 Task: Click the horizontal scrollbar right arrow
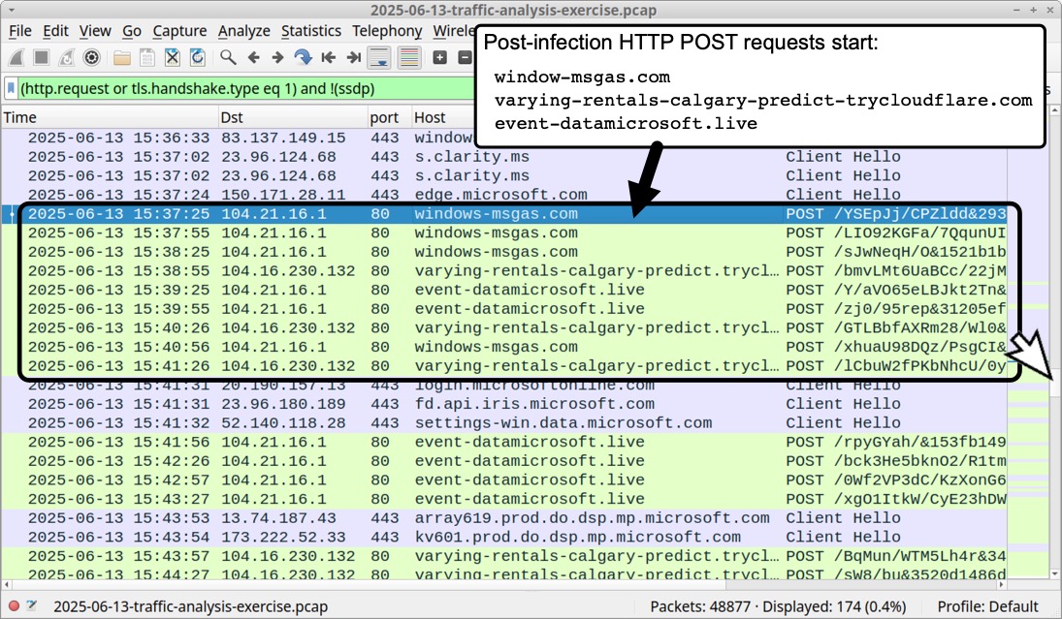click(1002, 584)
